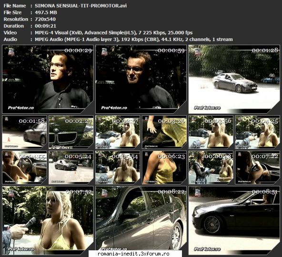Open the thumbnail stamped 00:00:29
This screenshot has width=282, height=257.
tap(48, 79)
